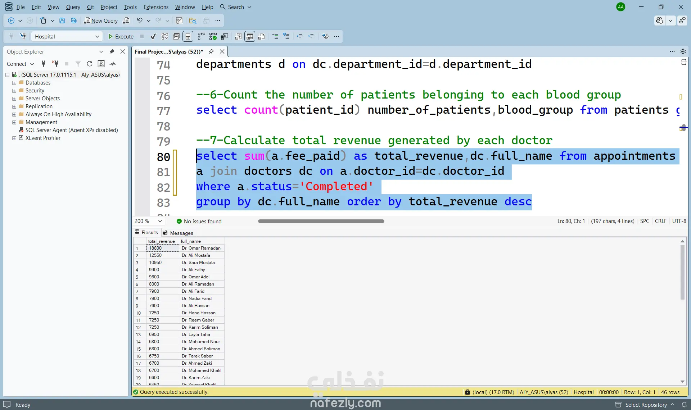Open Object Explorer window position dropdown

[x=101, y=51]
